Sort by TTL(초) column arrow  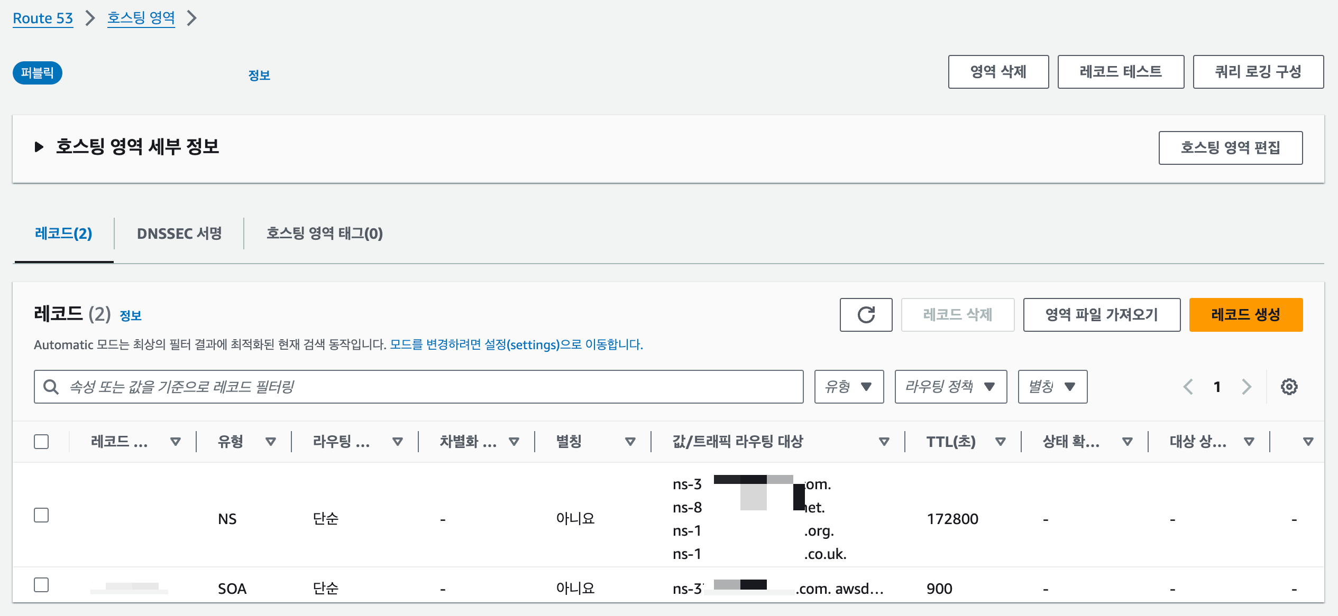[x=1000, y=442]
